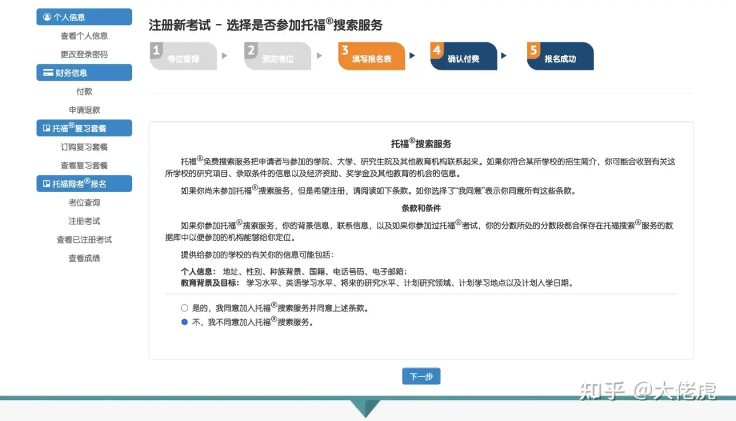Click 订购复习套餐 link
This screenshot has height=421, width=736.
84,147
